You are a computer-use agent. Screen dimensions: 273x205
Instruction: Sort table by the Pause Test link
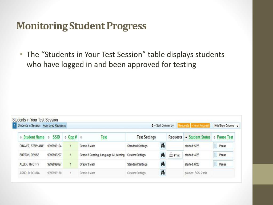[225, 137]
